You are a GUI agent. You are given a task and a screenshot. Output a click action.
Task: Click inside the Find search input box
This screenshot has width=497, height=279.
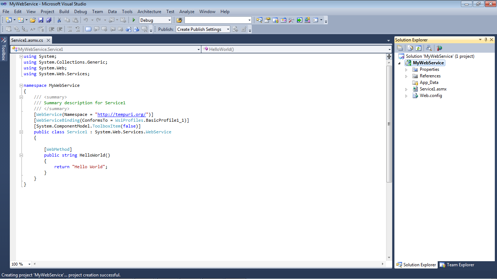pyautogui.click(x=216, y=20)
